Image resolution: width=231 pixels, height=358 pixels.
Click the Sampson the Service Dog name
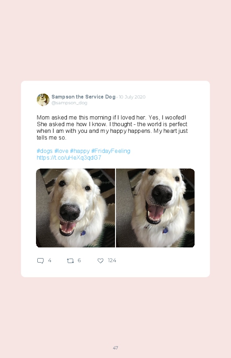[84, 97]
